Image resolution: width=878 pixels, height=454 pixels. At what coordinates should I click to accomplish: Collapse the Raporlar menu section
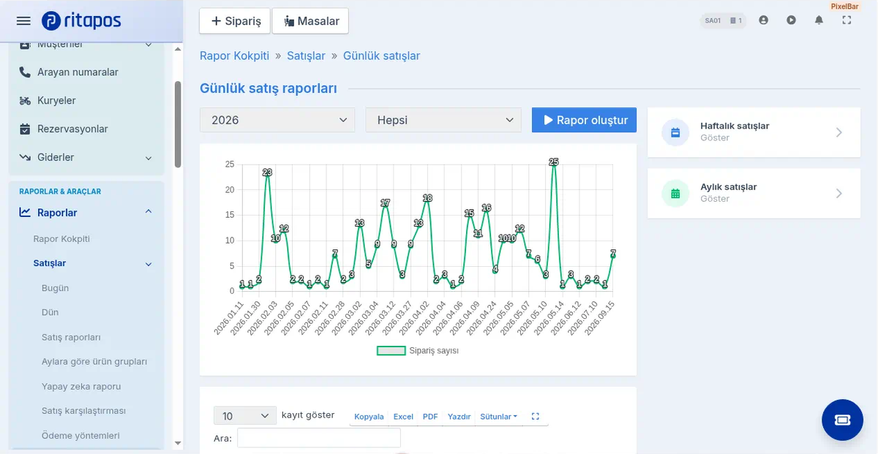click(149, 212)
